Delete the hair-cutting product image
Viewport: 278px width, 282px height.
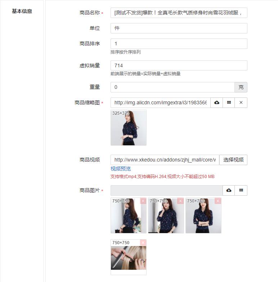pyautogui.click(x=143, y=243)
